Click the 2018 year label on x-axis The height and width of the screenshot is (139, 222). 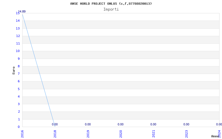coord(55,134)
